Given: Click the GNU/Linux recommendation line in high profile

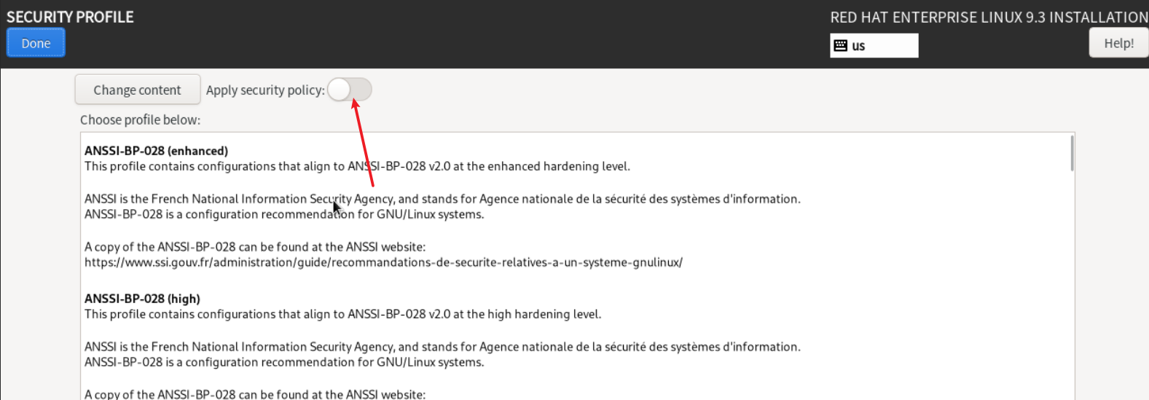Looking at the screenshot, I should click(284, 363).
